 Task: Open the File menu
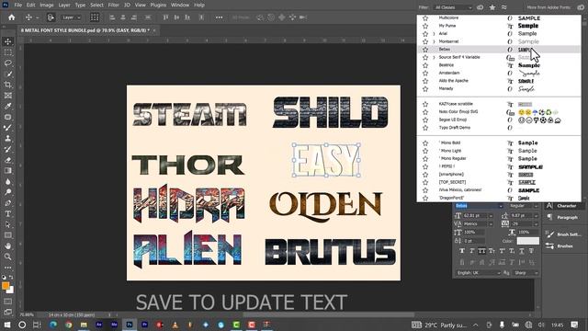[18, 6]
